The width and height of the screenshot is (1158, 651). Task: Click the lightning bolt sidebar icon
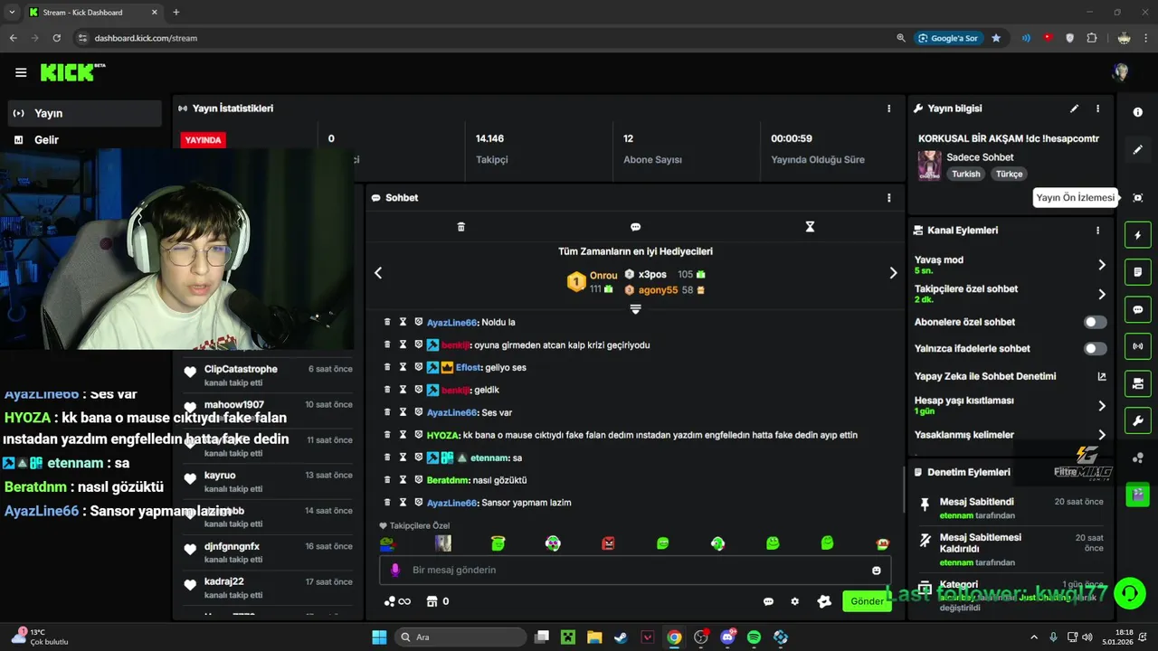[x=1138, y=235]
